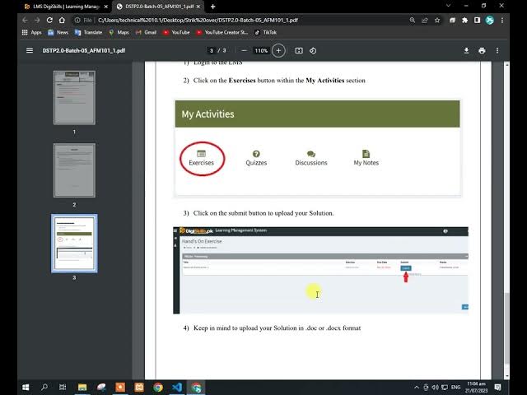Click the Quizzes icon in the document

pos(256,158)
